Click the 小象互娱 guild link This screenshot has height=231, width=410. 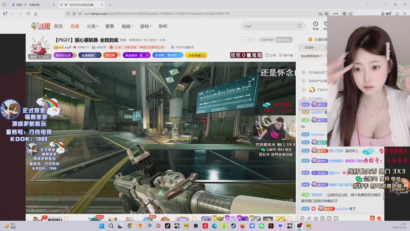tap(130, 47)
